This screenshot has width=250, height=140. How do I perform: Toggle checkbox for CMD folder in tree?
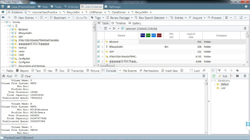click(13, 55)
